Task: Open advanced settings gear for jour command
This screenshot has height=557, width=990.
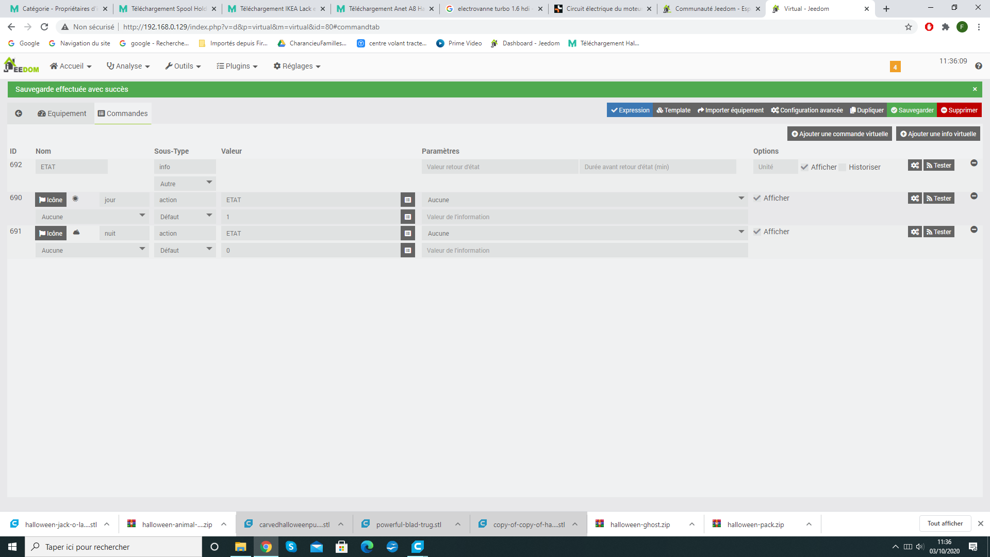Action: 915,199
